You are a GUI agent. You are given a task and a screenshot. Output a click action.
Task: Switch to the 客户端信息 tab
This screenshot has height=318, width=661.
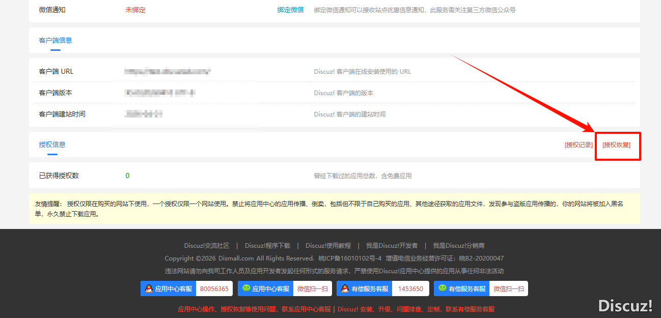(56, 40)
